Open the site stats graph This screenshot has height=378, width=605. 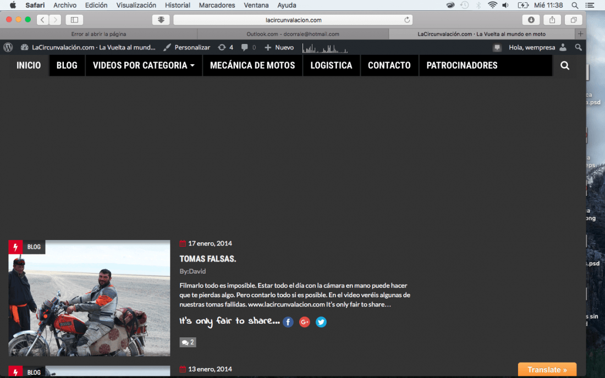point(325,48)
